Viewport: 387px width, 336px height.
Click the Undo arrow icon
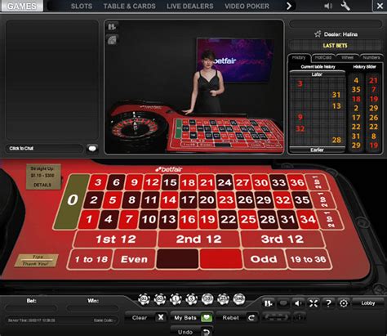click(x=207, y=332)
